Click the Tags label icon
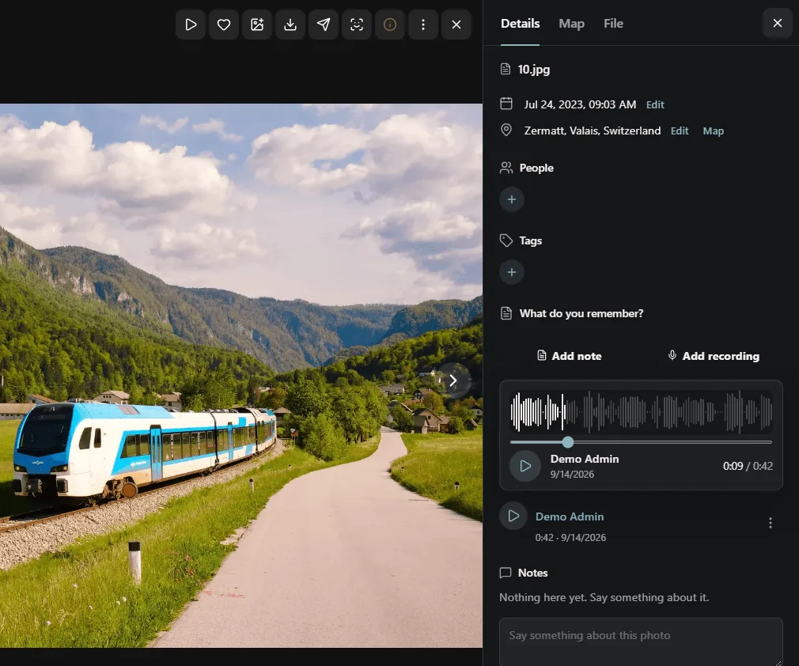 (506, 240)
